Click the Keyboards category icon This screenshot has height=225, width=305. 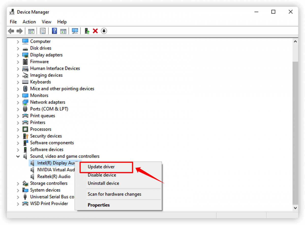tap(25, 82)
